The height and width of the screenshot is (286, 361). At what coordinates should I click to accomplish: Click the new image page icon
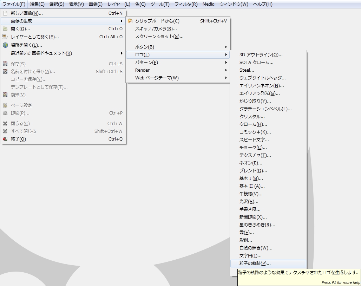5,13
